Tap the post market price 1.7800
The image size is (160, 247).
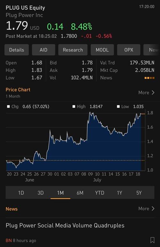pyautogui.click(x=69, y=36)
